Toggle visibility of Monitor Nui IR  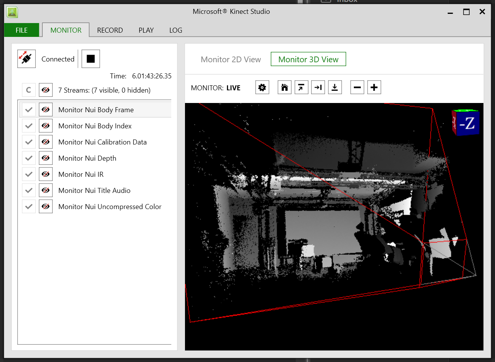click(x=46, y=174)
